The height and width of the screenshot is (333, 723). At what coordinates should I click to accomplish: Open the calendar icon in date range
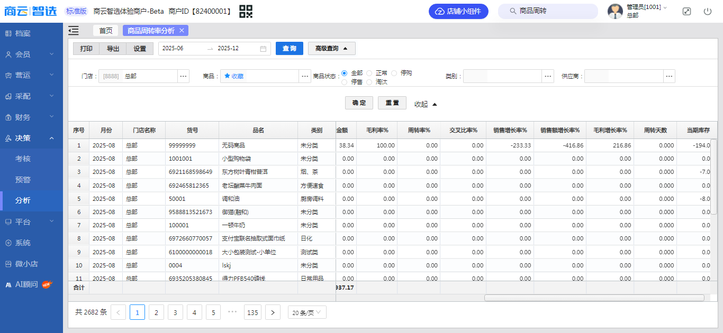click(263, 49)
